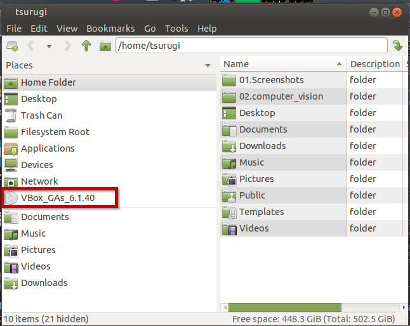Select the 01.Screenshots folder name
Image resolution: width=410 pixels, height=326 pixels.
(x=272, y=80)
